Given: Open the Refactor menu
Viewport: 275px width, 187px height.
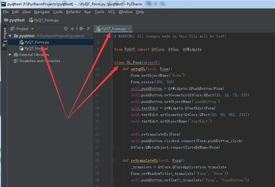Looking at the screenshot, I should click(x=73, y=12).
